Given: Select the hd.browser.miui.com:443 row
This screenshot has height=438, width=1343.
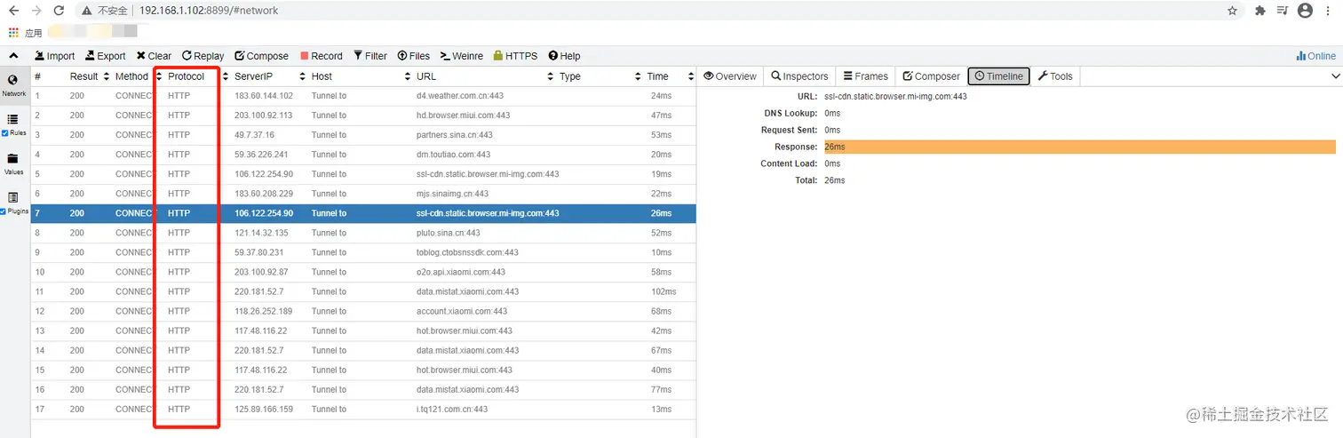Looking at the screenshot, I should tap(363, 115).
